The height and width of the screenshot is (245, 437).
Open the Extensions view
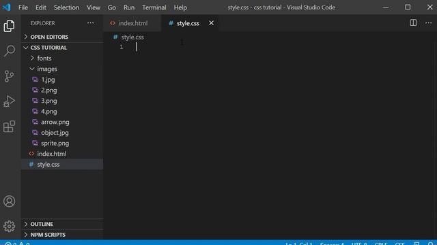point(9,127)
